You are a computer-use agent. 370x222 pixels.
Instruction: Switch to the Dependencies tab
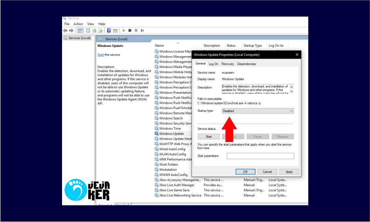pos(246,64)
